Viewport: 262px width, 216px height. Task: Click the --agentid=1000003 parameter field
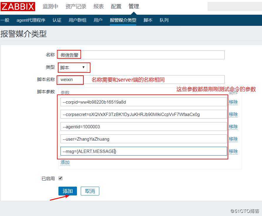coord(144,127)
